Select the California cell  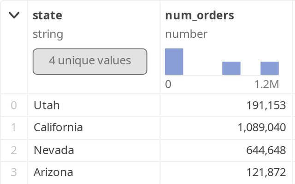point(59,127)
